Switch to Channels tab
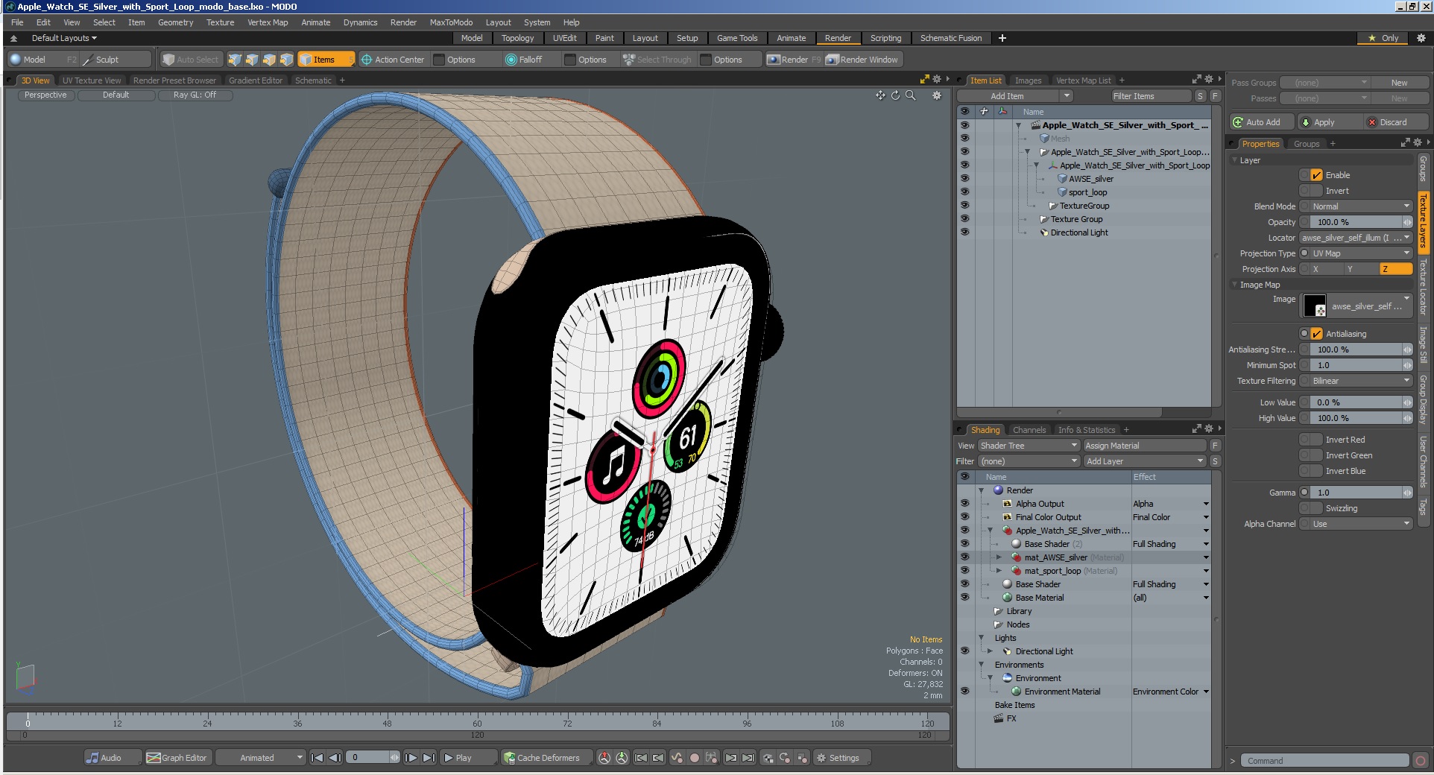The width and height of the screenshot is (1434, 775). [1029, 430]
